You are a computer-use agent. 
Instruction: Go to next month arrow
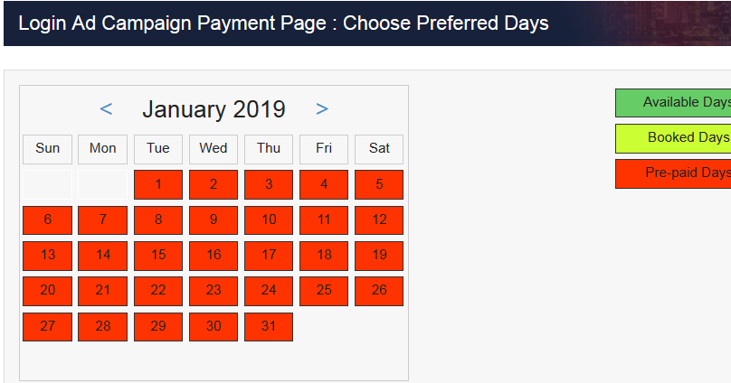point(322,110)
